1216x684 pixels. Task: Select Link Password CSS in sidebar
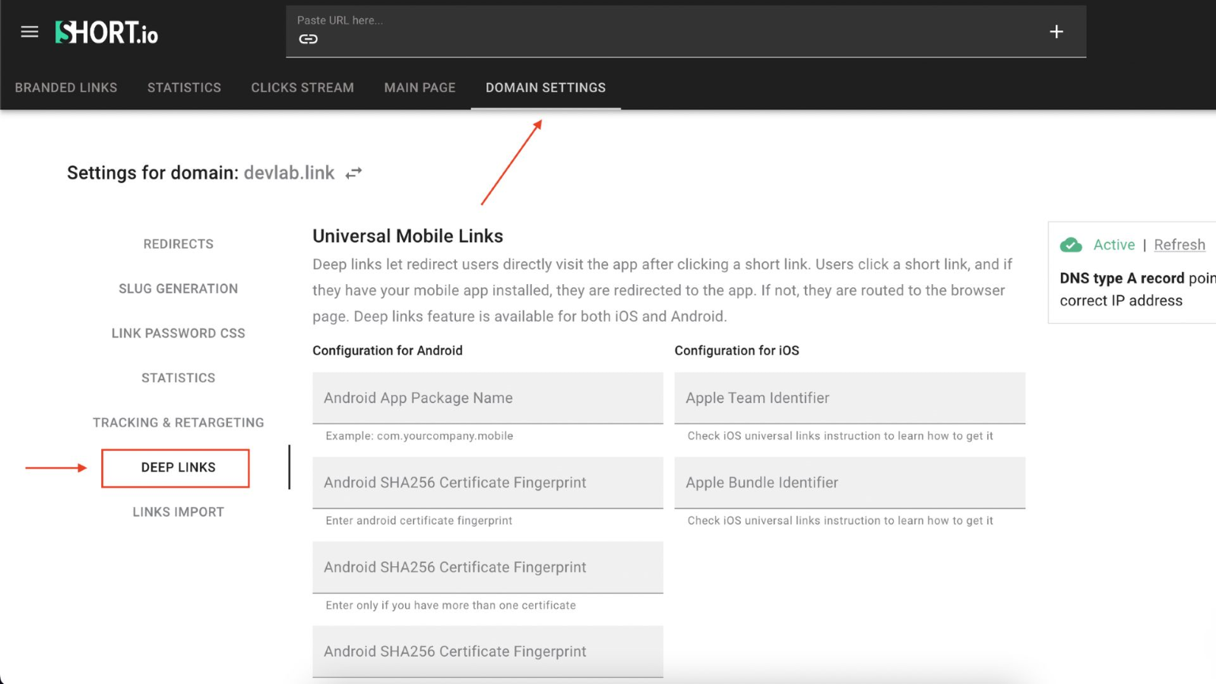179,333
